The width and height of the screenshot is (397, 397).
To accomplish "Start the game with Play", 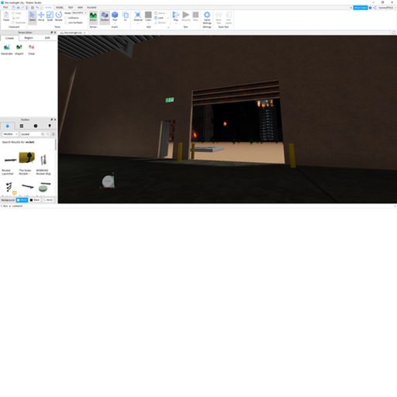I will 176,16.
